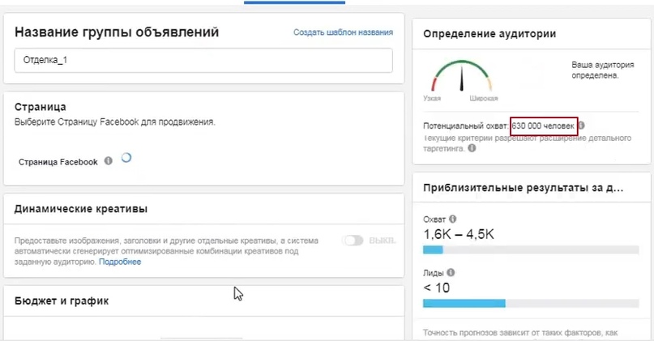
Task: Click the "Лиды" estimate bar
Action: point(531,303)
